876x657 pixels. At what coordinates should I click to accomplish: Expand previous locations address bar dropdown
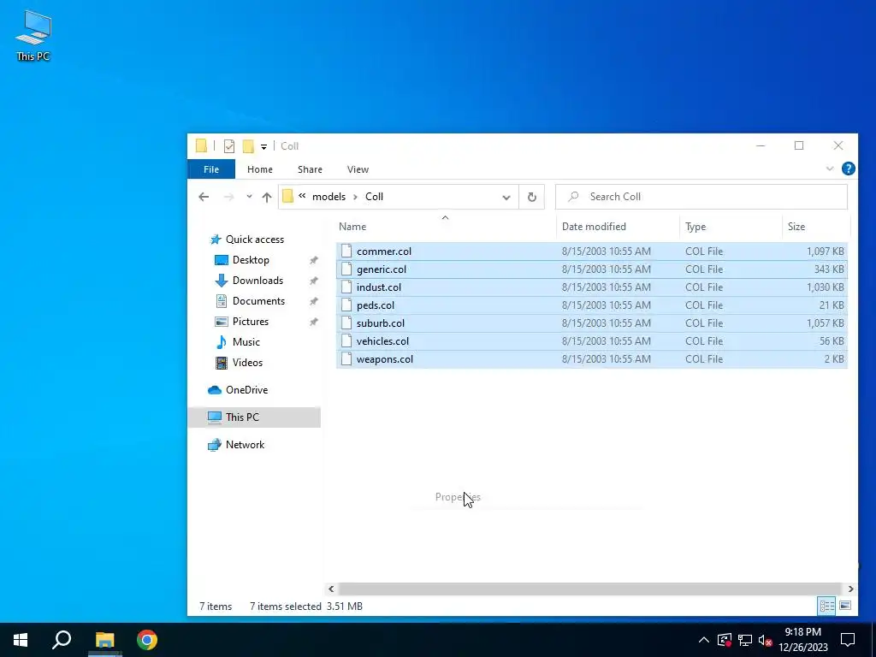[x=506, y=198]
